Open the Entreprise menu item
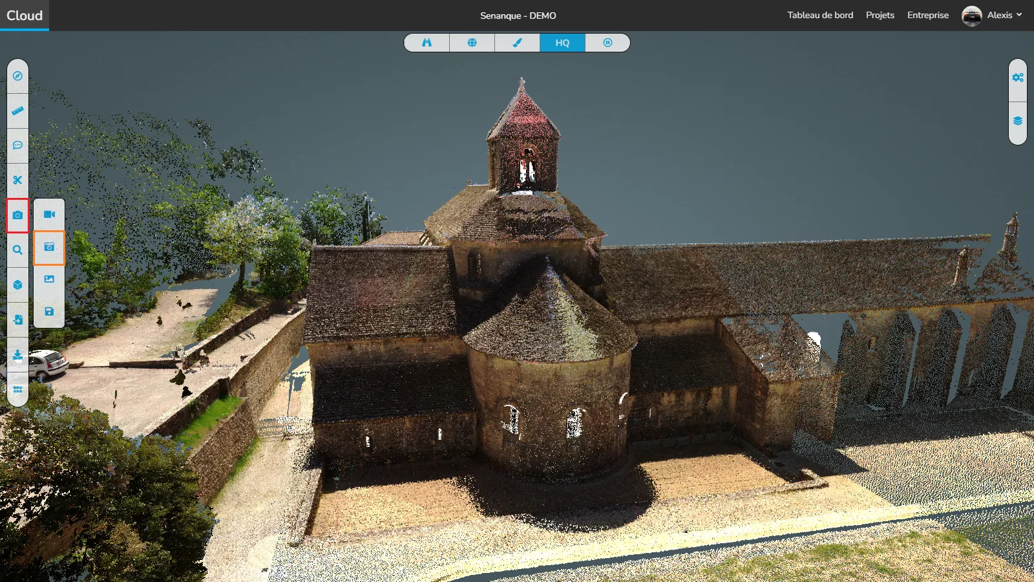 [928, 15]
